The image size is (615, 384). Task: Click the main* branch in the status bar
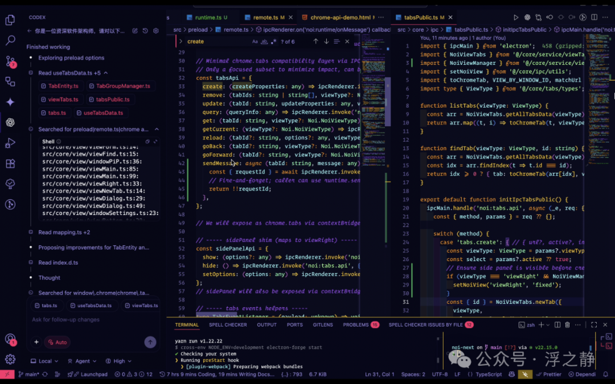click(x=28, y=374)
